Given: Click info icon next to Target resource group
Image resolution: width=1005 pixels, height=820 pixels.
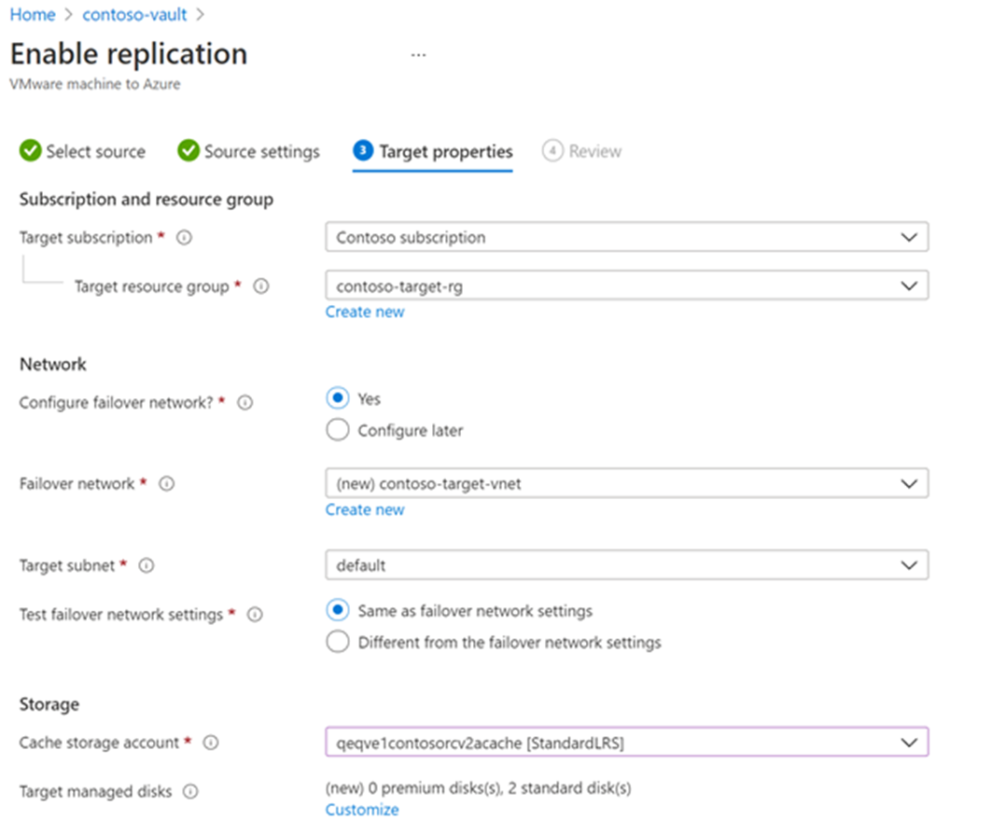Looking at the screenshot, I should click(261, 287).
